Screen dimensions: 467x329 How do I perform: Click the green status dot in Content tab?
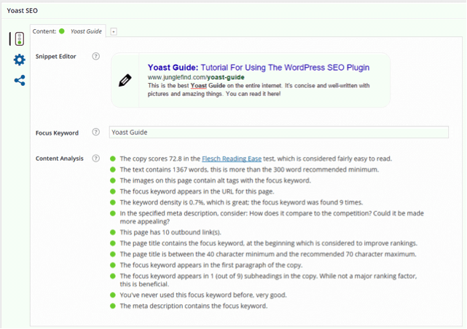point(62,31)
